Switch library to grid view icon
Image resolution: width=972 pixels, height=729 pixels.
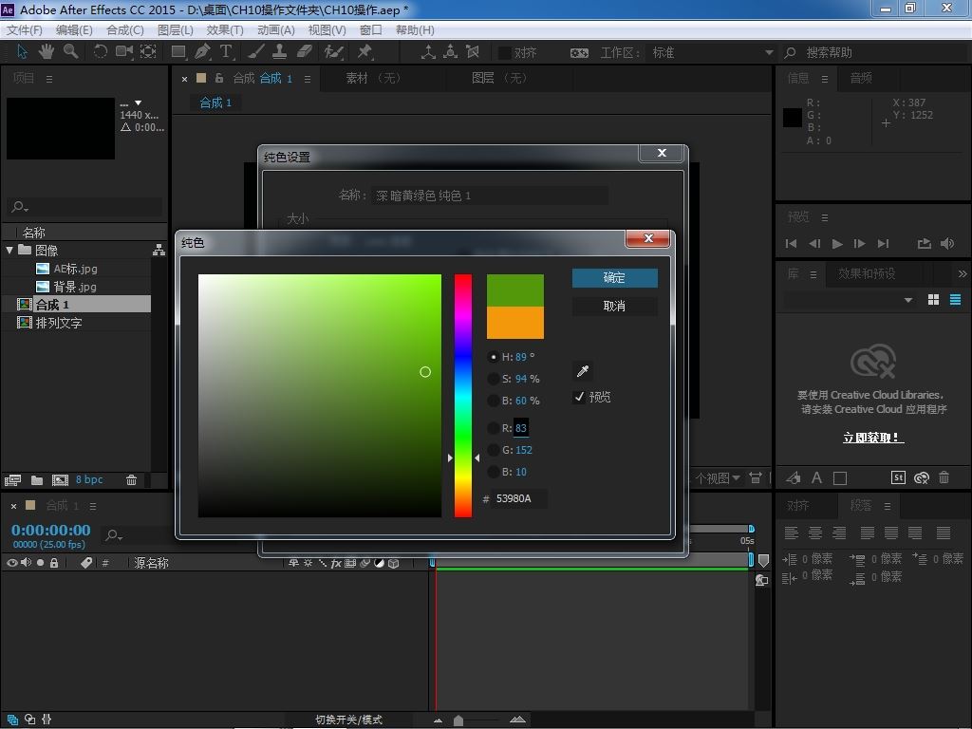(934, 300)
